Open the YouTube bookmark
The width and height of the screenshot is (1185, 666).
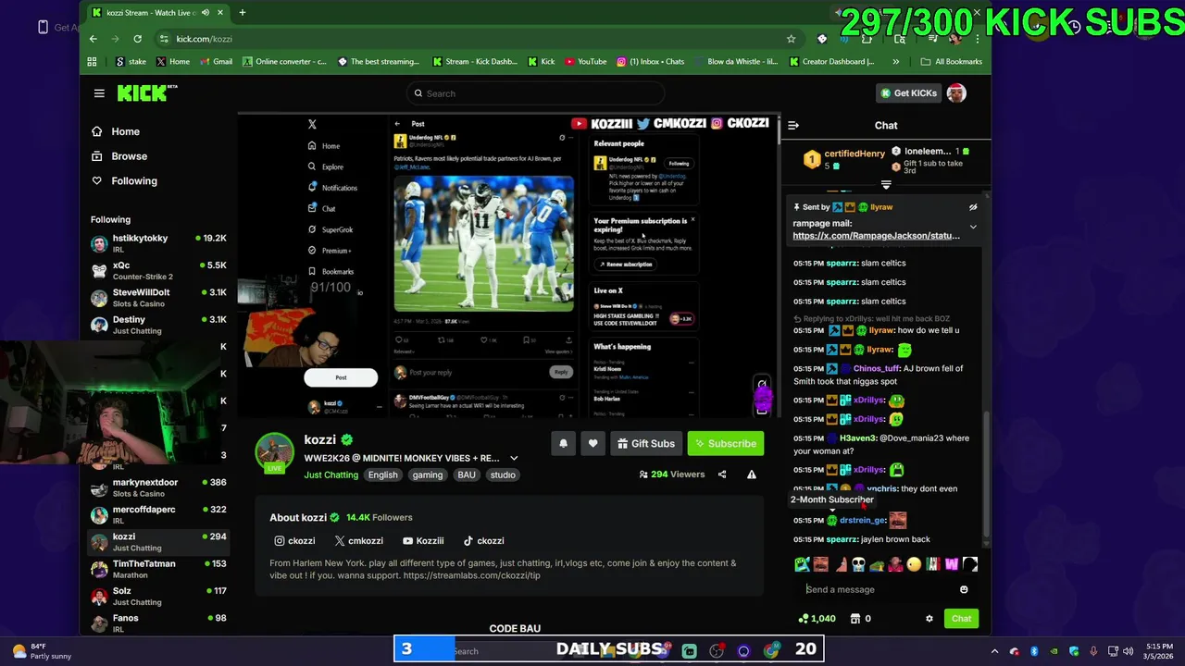[585, 62]
